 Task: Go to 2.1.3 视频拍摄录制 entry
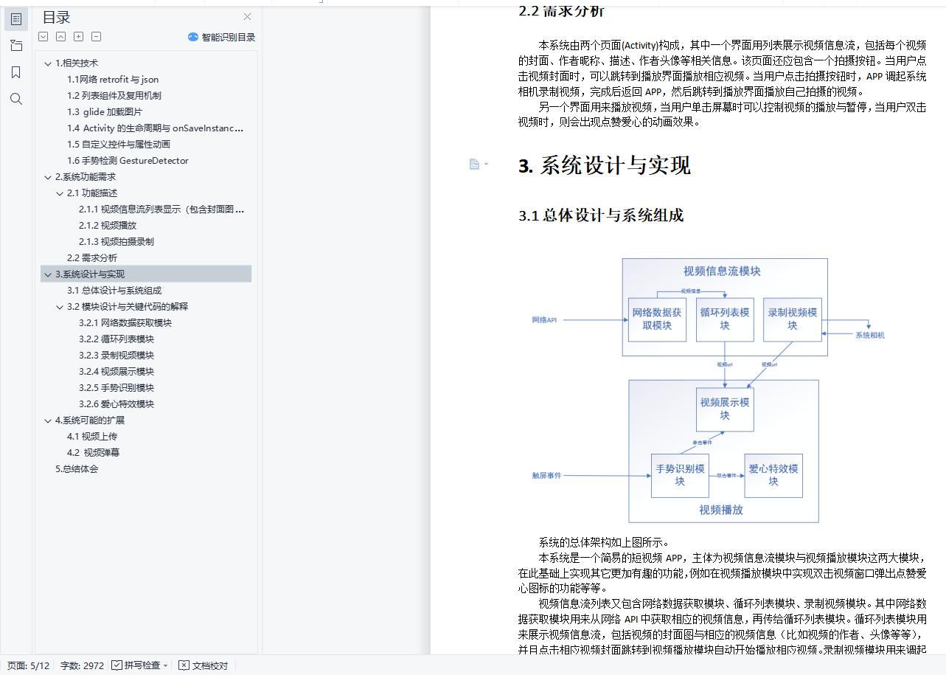116,242
